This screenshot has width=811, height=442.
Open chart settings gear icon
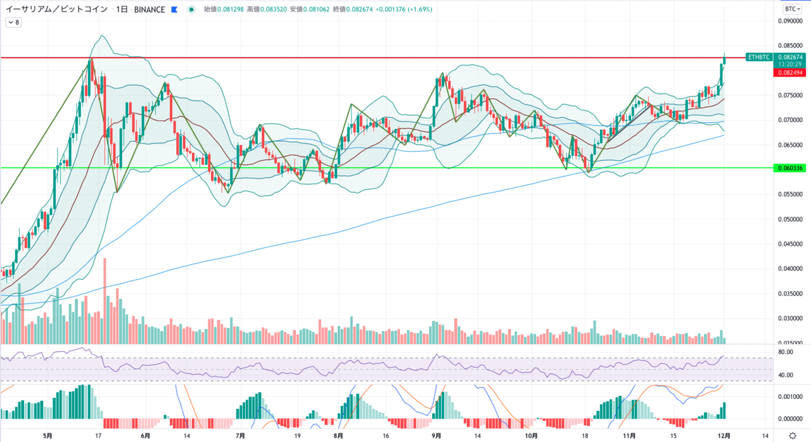tap(793, 436)
